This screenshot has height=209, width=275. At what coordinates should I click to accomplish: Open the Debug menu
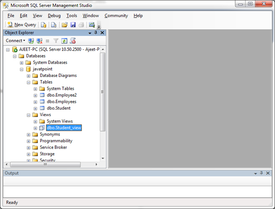54,16
